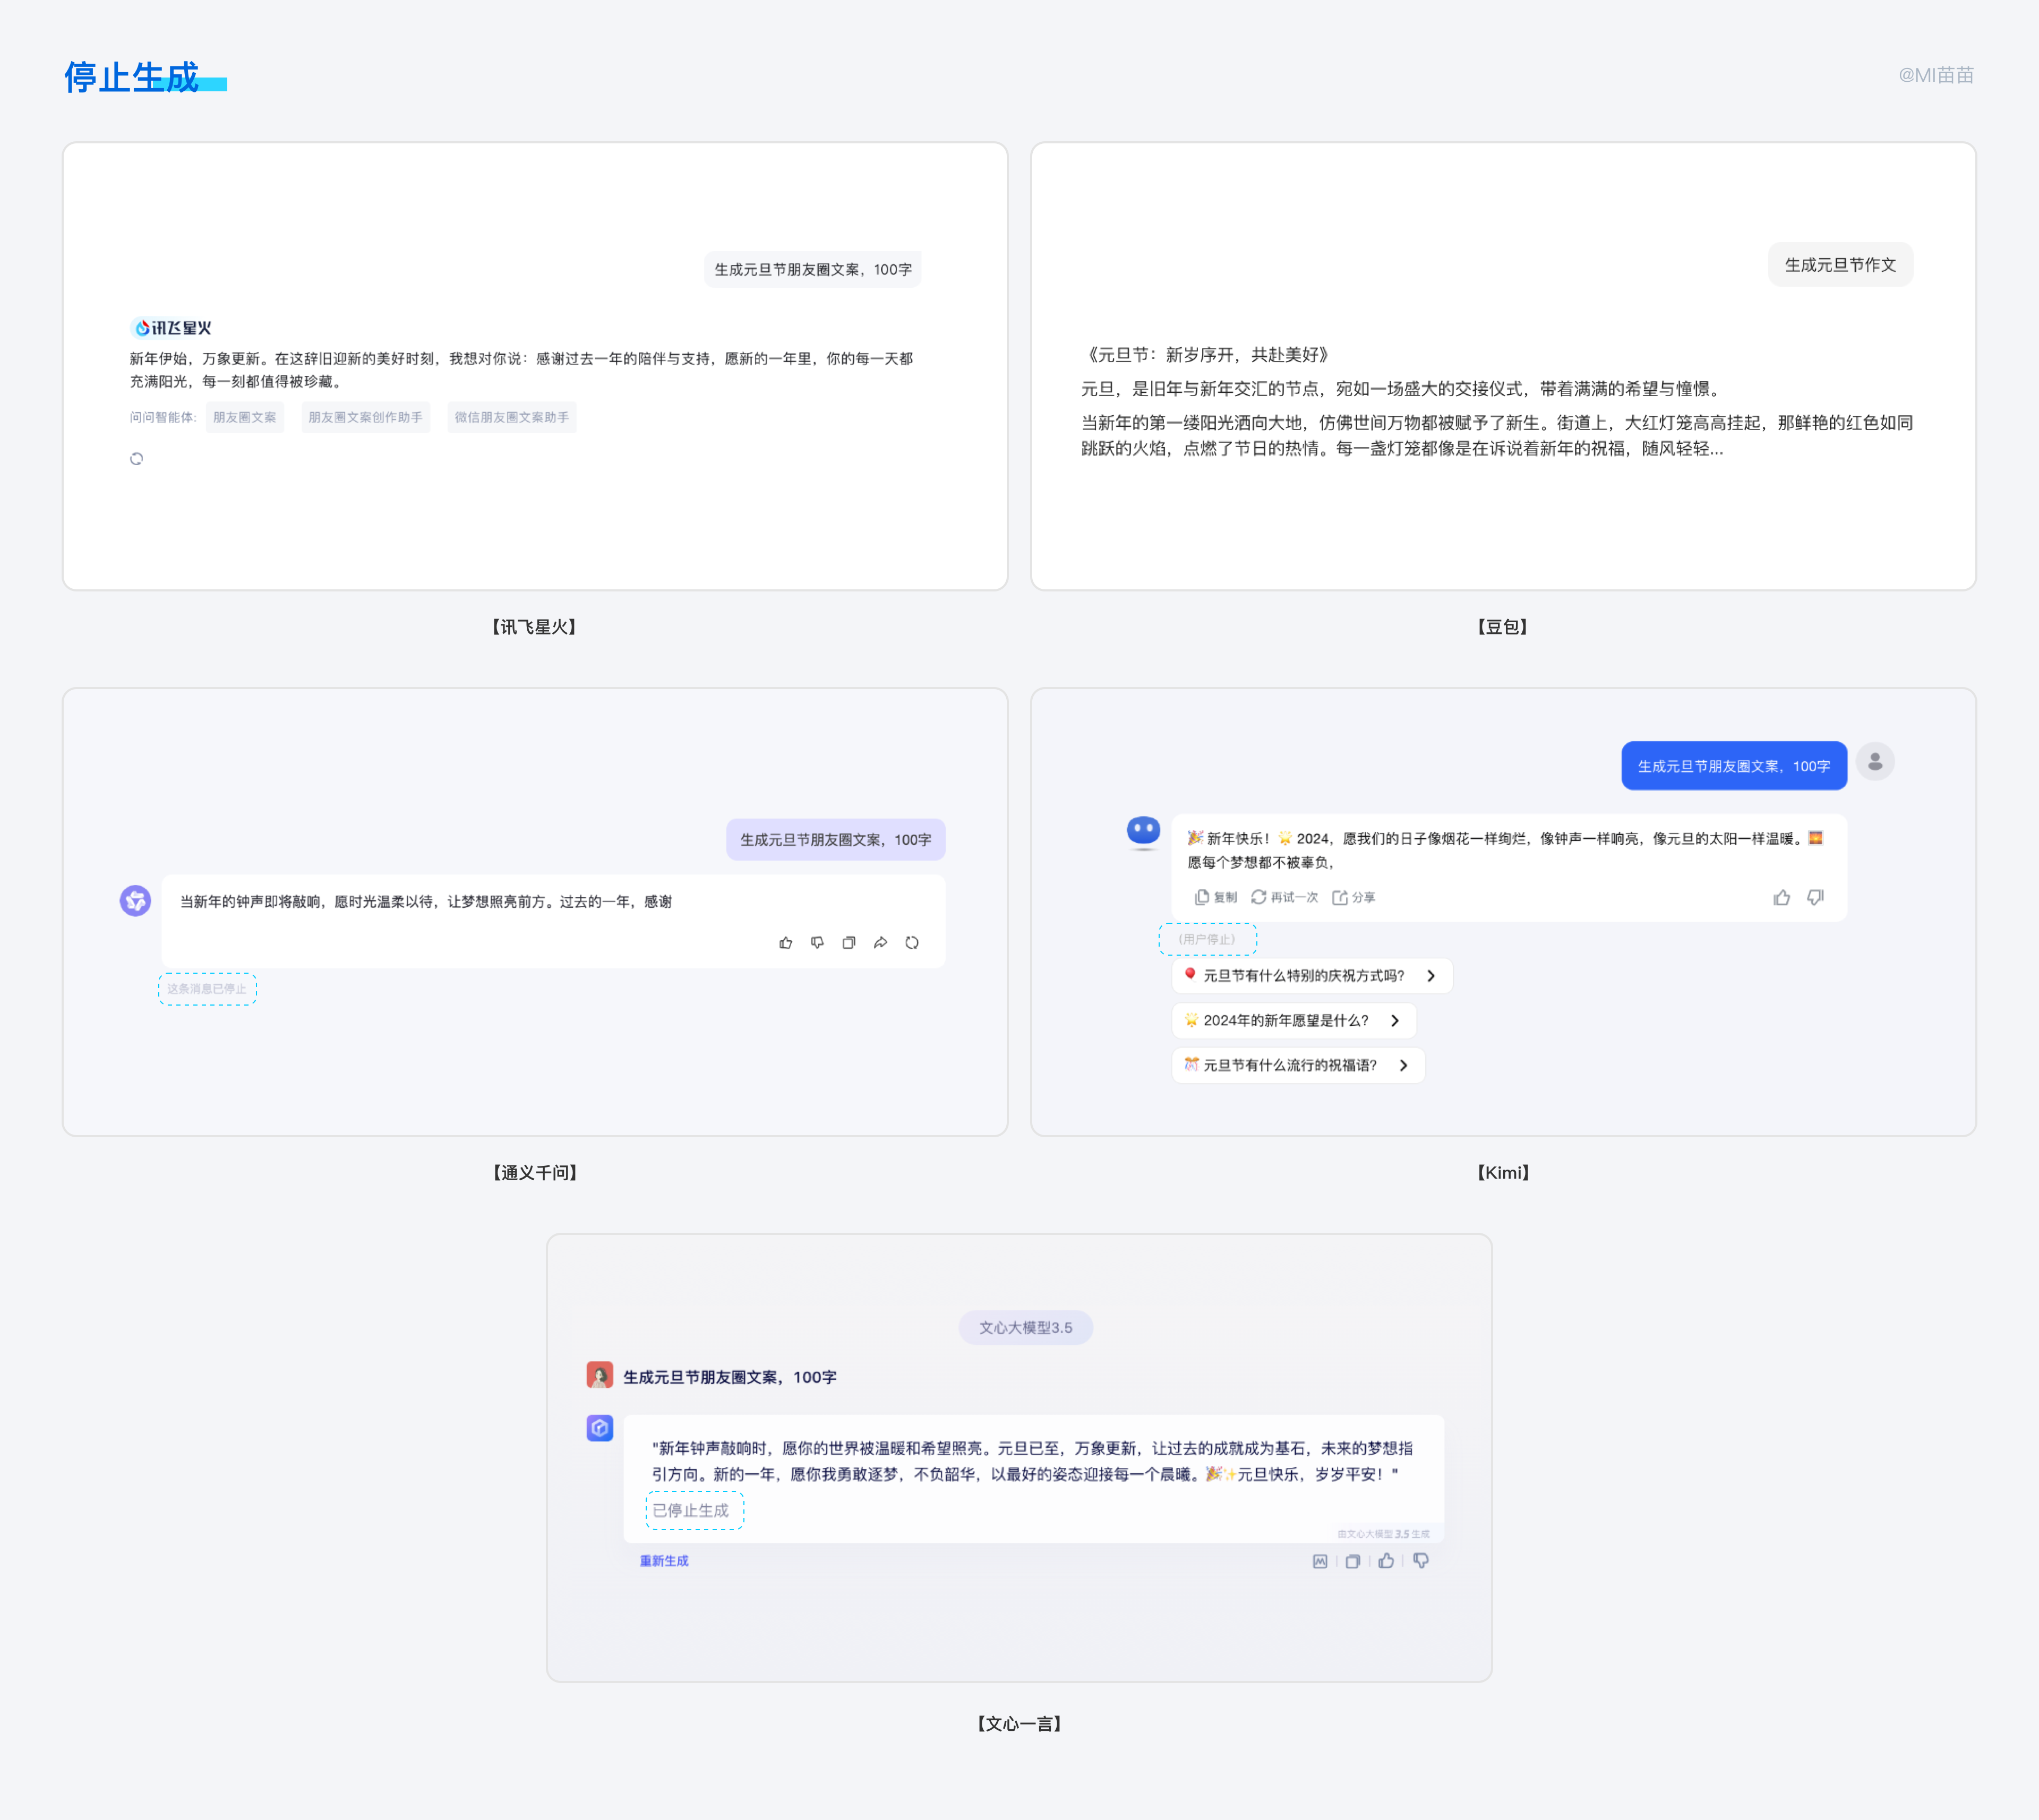Share the 通义千问 response
This screenshot has height=1820, width=2039.
point(880,943)
